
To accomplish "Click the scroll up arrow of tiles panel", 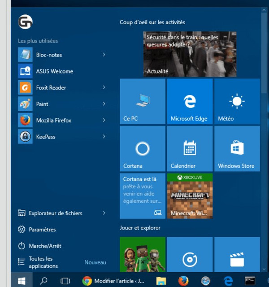I will pyautogui.click(x=264, y=10).
